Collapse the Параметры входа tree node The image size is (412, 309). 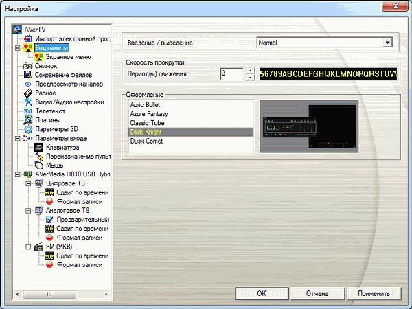coord(17,138)
